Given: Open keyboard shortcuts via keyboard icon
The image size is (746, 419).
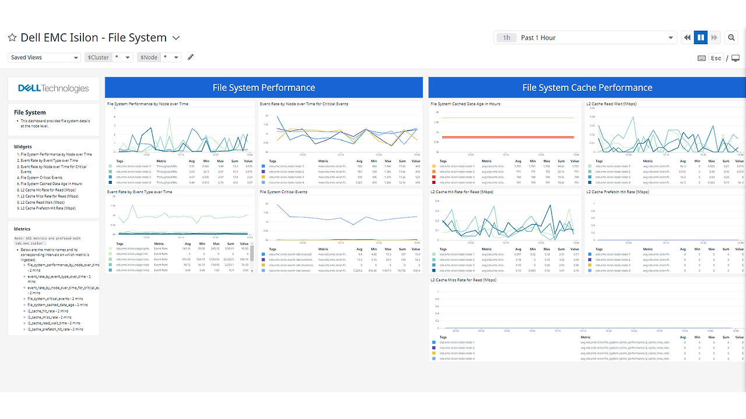Looking at the screenshot, I should click(x=702, y=58).
